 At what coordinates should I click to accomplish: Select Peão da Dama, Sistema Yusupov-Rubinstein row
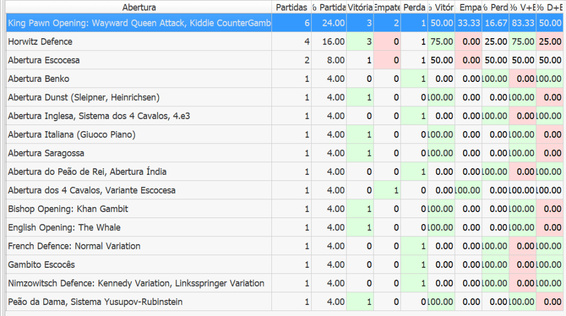[95, 302]
